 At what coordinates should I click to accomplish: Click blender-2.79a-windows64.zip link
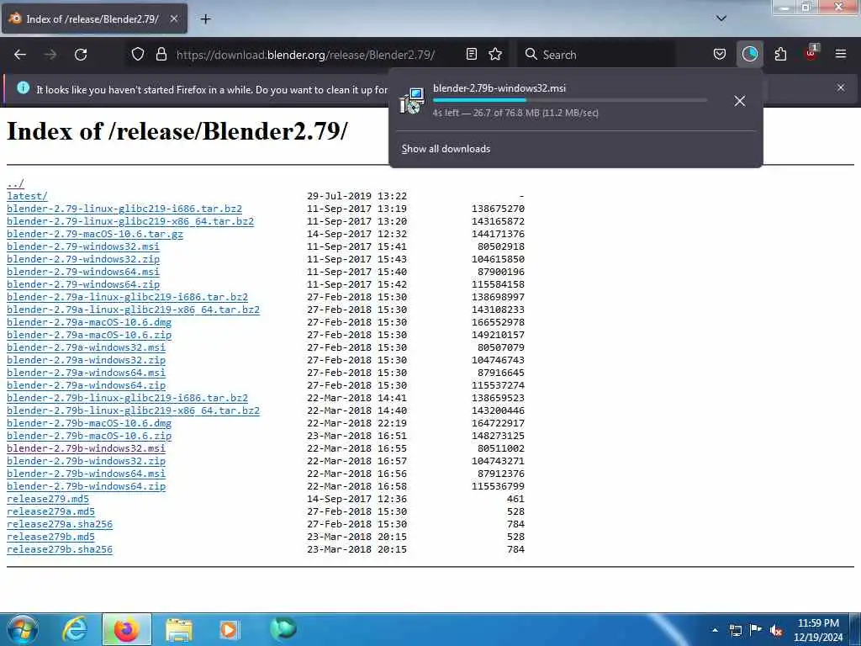[x=87, y=385]
